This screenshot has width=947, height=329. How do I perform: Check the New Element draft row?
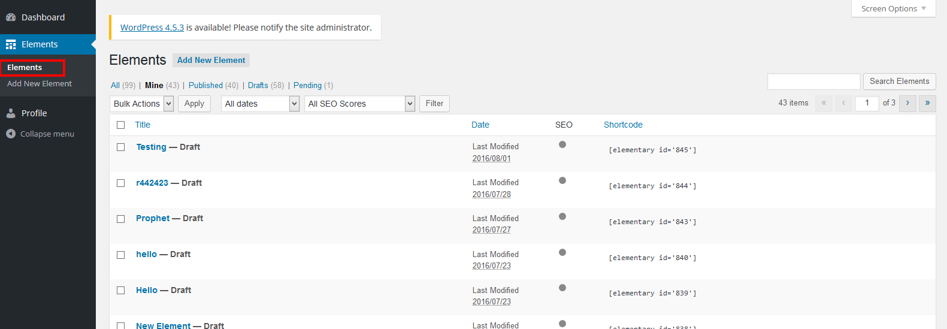[x=121, y=326]
